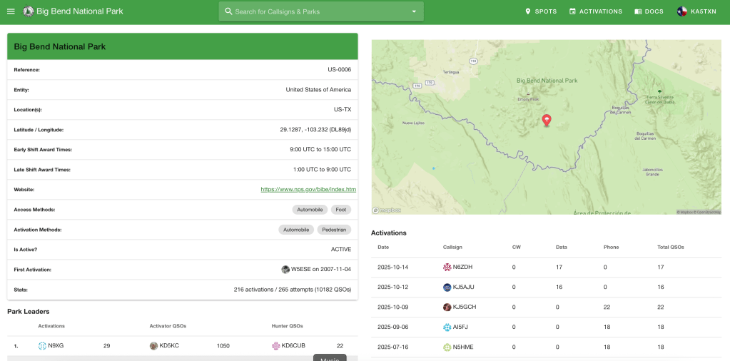Click the KJ5GCH callsign link
This screenshot has width=730, height=361.
point(464,307)
